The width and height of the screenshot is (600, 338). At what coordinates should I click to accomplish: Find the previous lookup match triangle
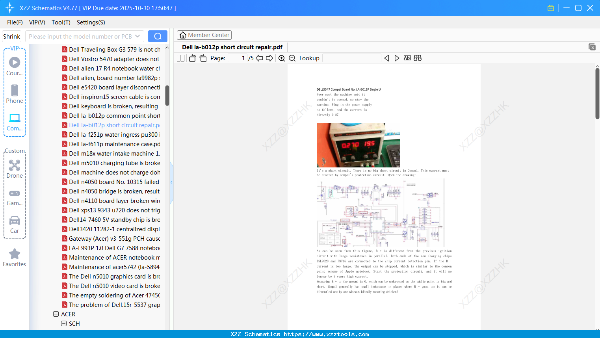(x=386, y=58)
